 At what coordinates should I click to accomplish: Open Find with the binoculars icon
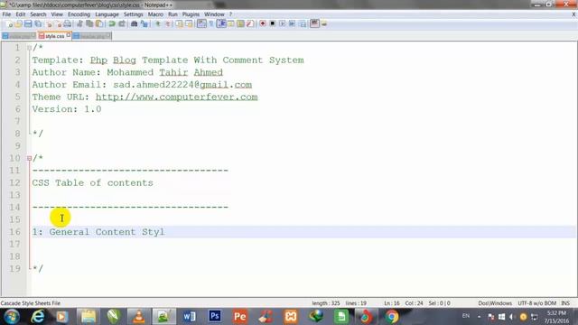[x=134, y=23]
